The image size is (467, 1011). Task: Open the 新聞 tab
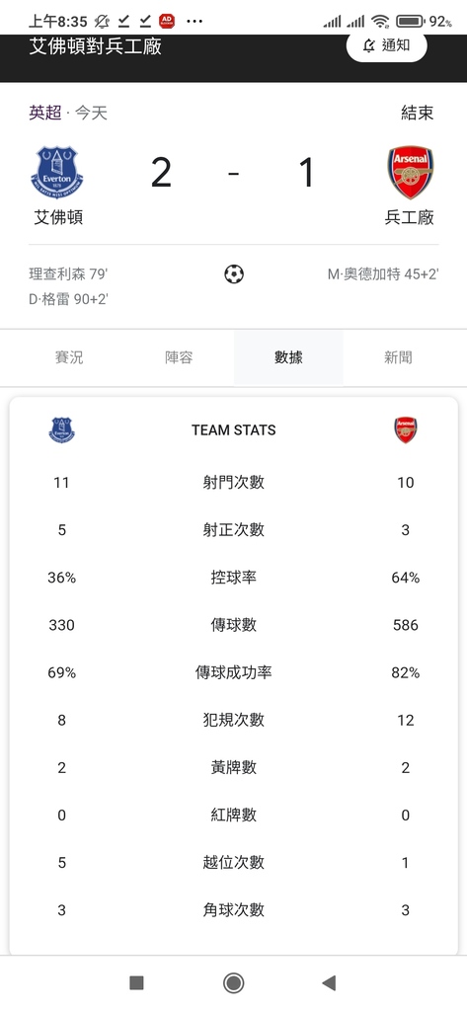click(x=398, y=357)
